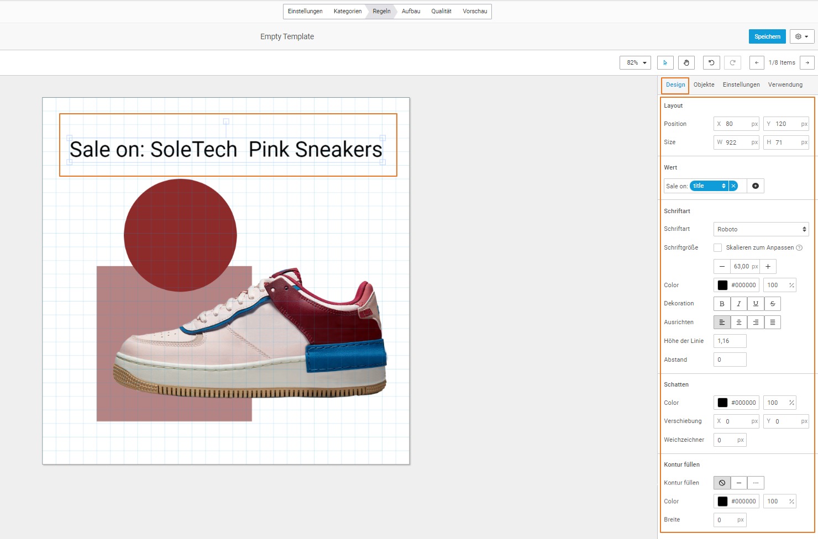Viewport: 818px width, 539px height.
Task: Edit the height size field
Action: coord(786,142)
